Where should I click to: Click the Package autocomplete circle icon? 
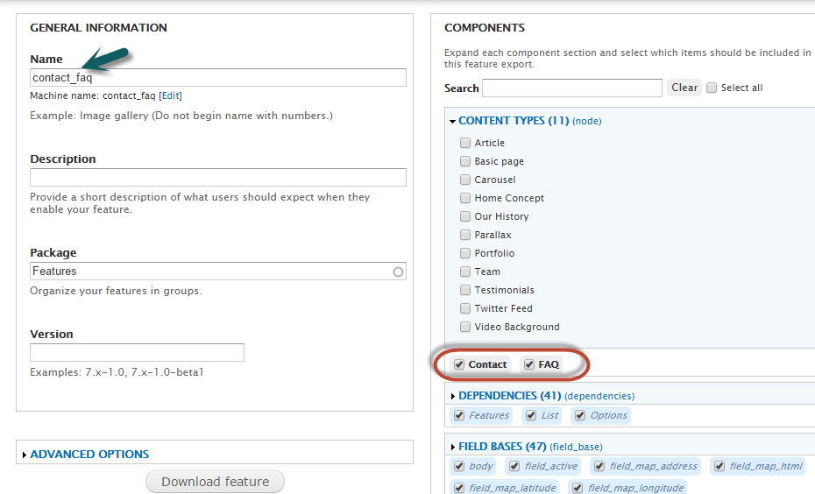pyautogui.click(x=398, y=272)
